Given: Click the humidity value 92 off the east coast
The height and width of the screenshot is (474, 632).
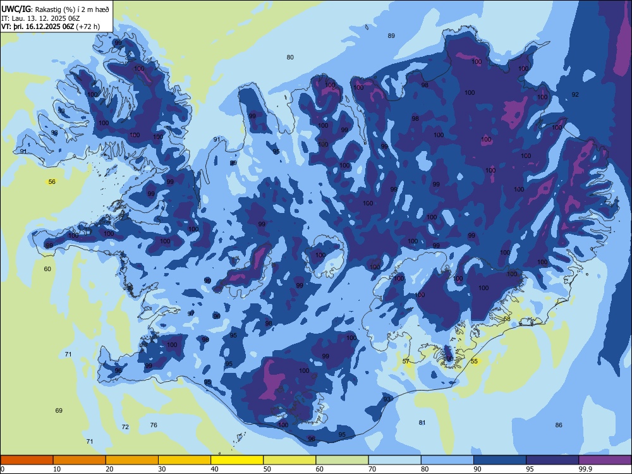Looking at the screenshot, I should (x=575, y=95).
